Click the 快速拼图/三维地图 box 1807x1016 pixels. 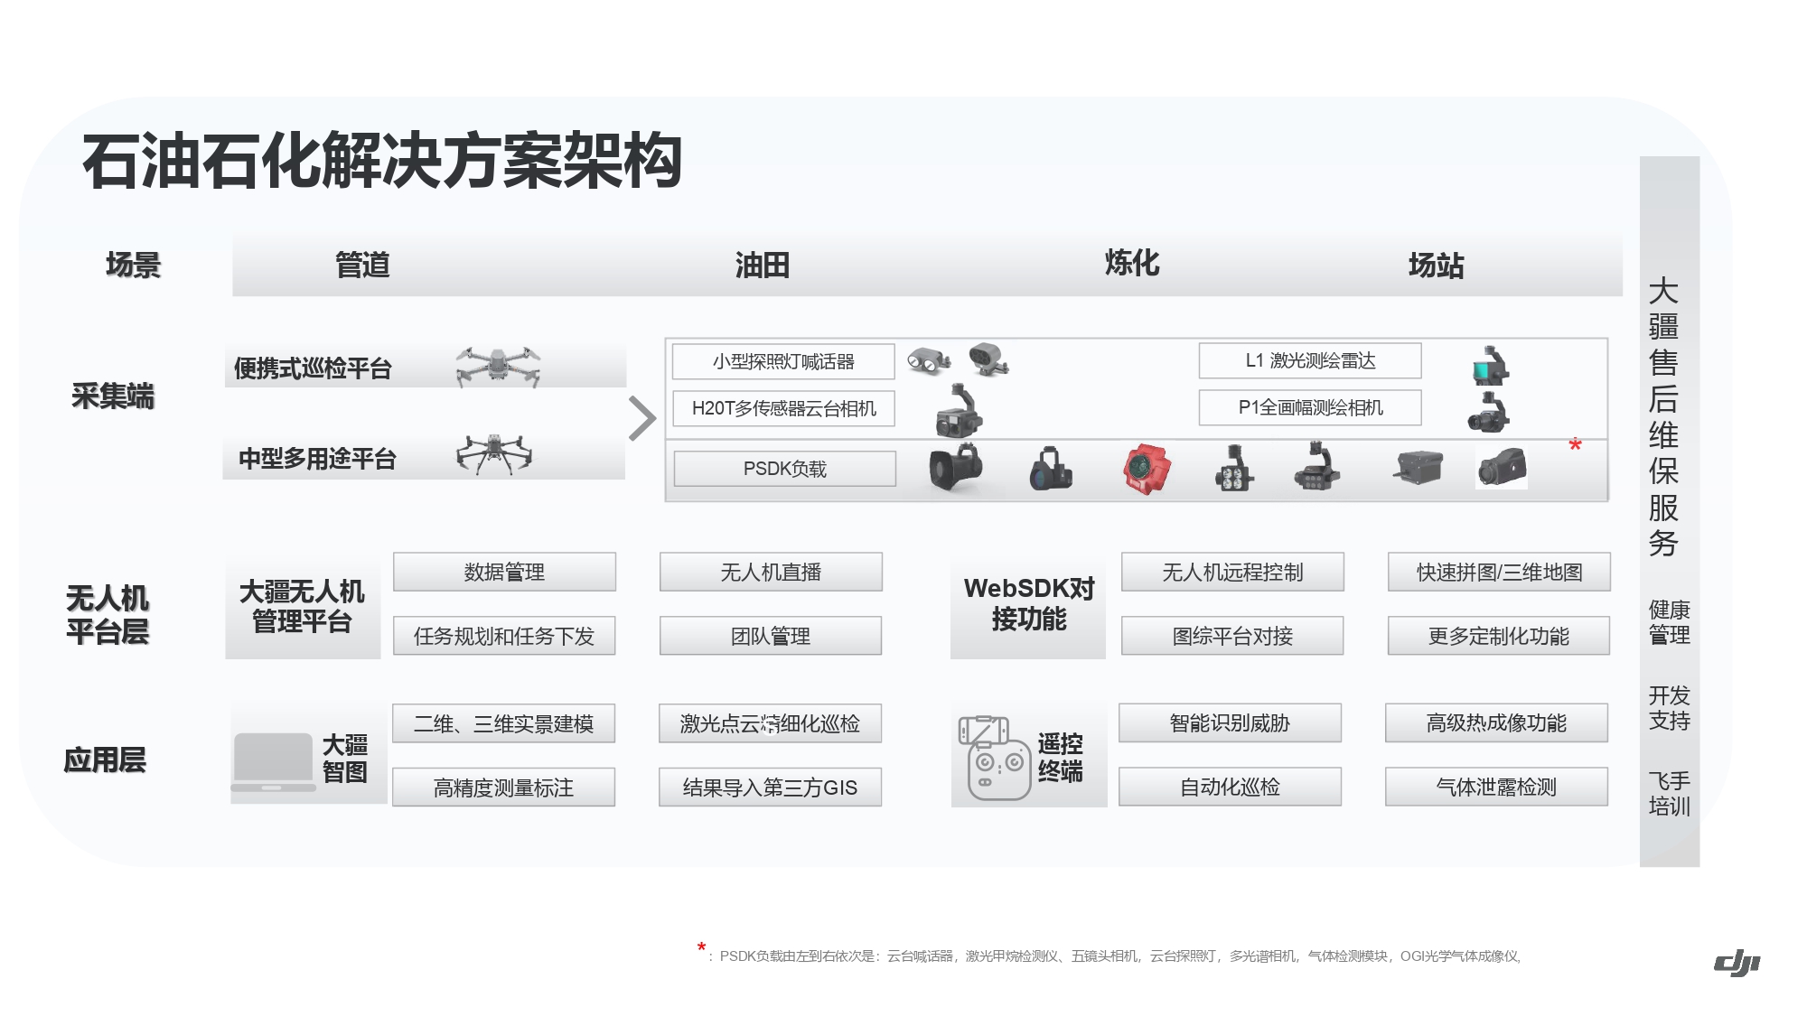pos(1499,572)
